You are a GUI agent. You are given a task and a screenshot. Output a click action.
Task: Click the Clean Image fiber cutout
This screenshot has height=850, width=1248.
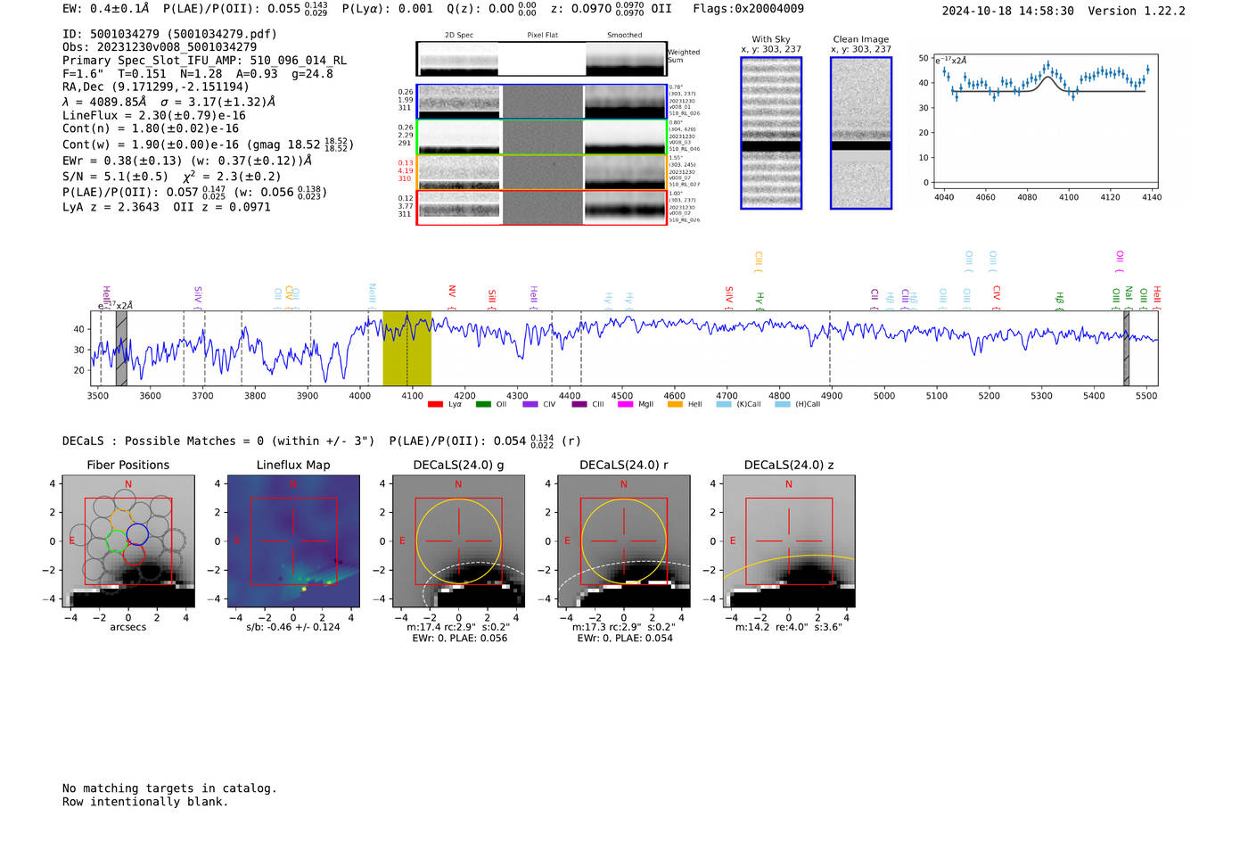861,133
